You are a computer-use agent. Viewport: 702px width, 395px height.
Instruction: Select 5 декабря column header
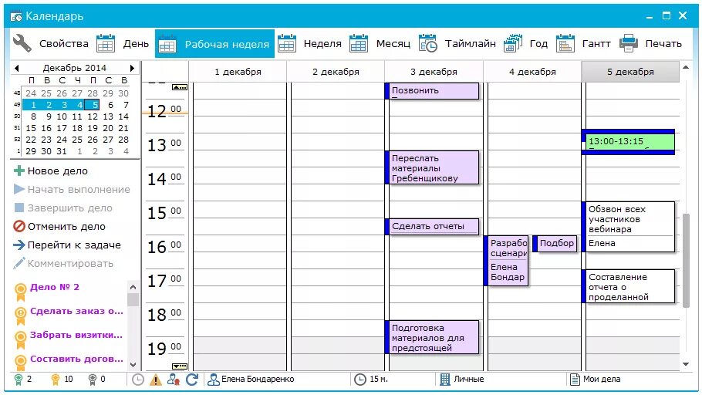pyautogui.click(x=630, y=72)
